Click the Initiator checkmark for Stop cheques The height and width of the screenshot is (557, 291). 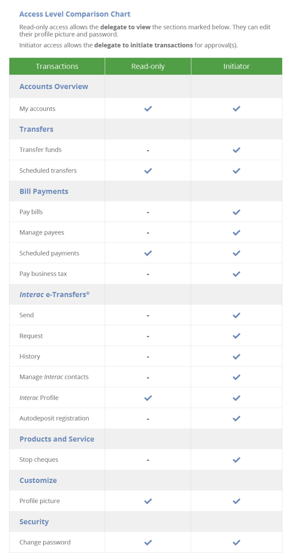coord(236,460)
